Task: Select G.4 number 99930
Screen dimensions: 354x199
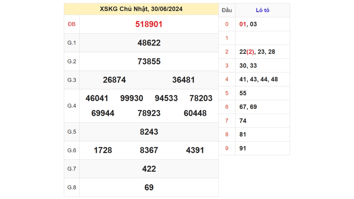Action: pyautogui.click(x=132, y=98)
